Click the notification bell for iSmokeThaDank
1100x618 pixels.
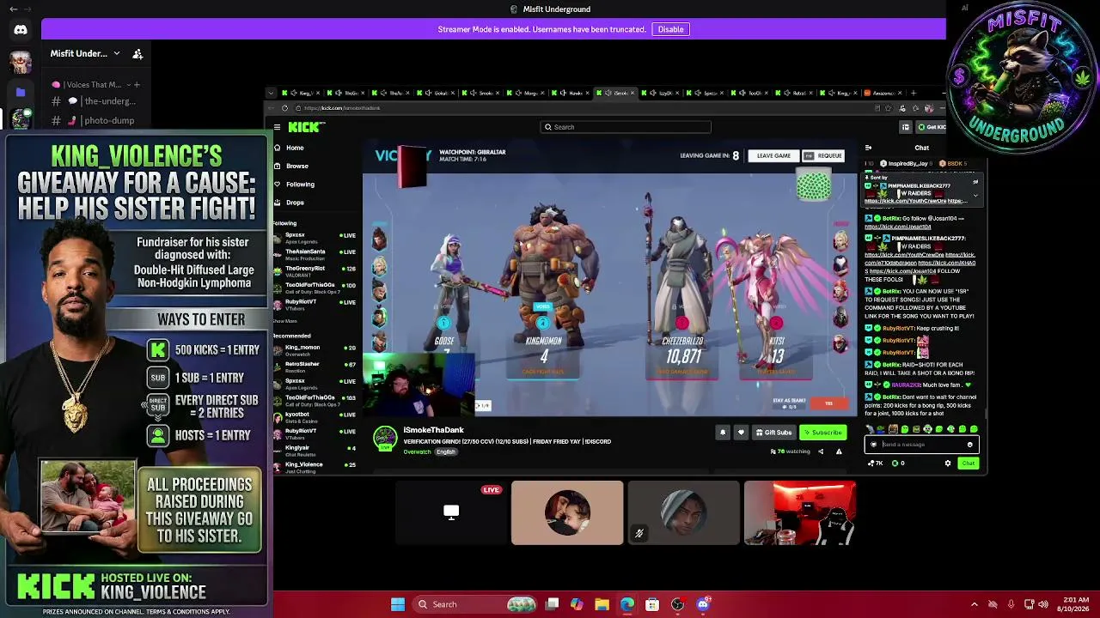tap(723, 433)
